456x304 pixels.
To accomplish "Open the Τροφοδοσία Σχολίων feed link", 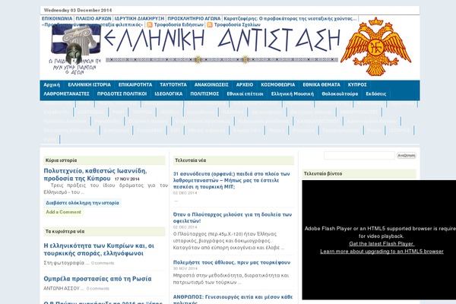I will tap(237, 25).
